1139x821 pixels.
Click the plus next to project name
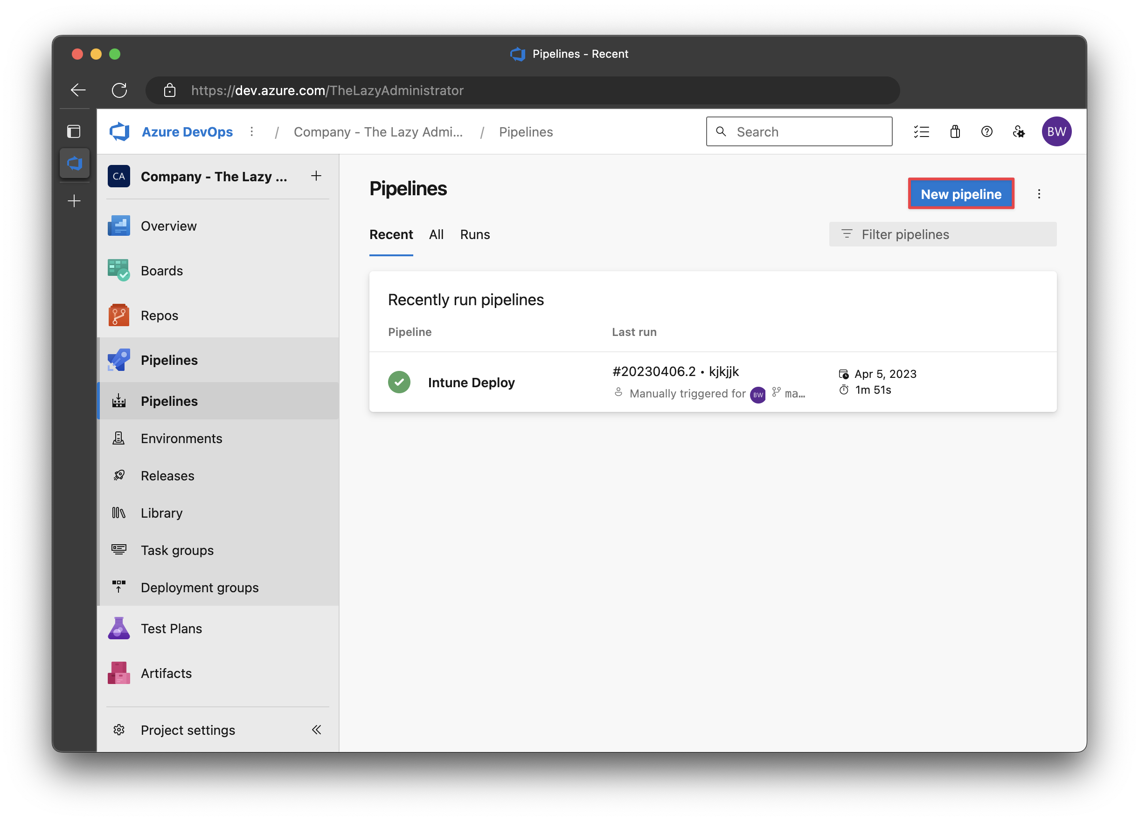(316, 176)
